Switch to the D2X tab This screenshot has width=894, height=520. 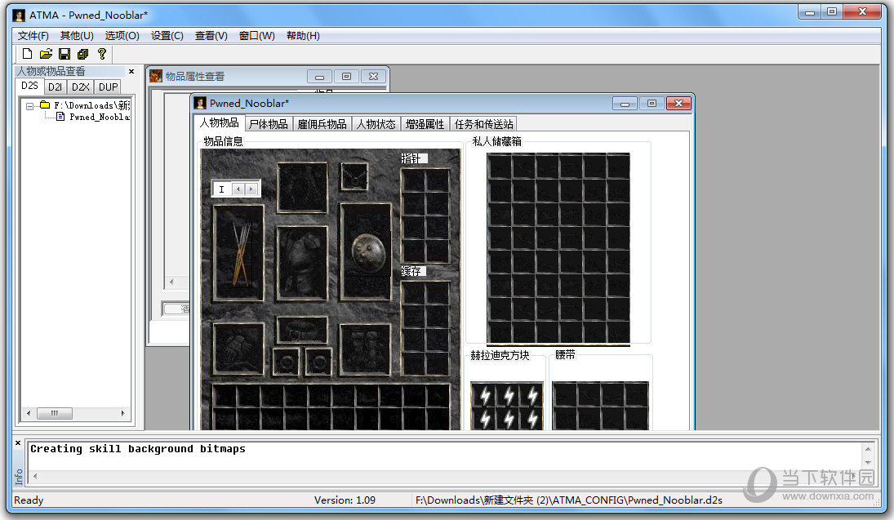click(80, 87)
